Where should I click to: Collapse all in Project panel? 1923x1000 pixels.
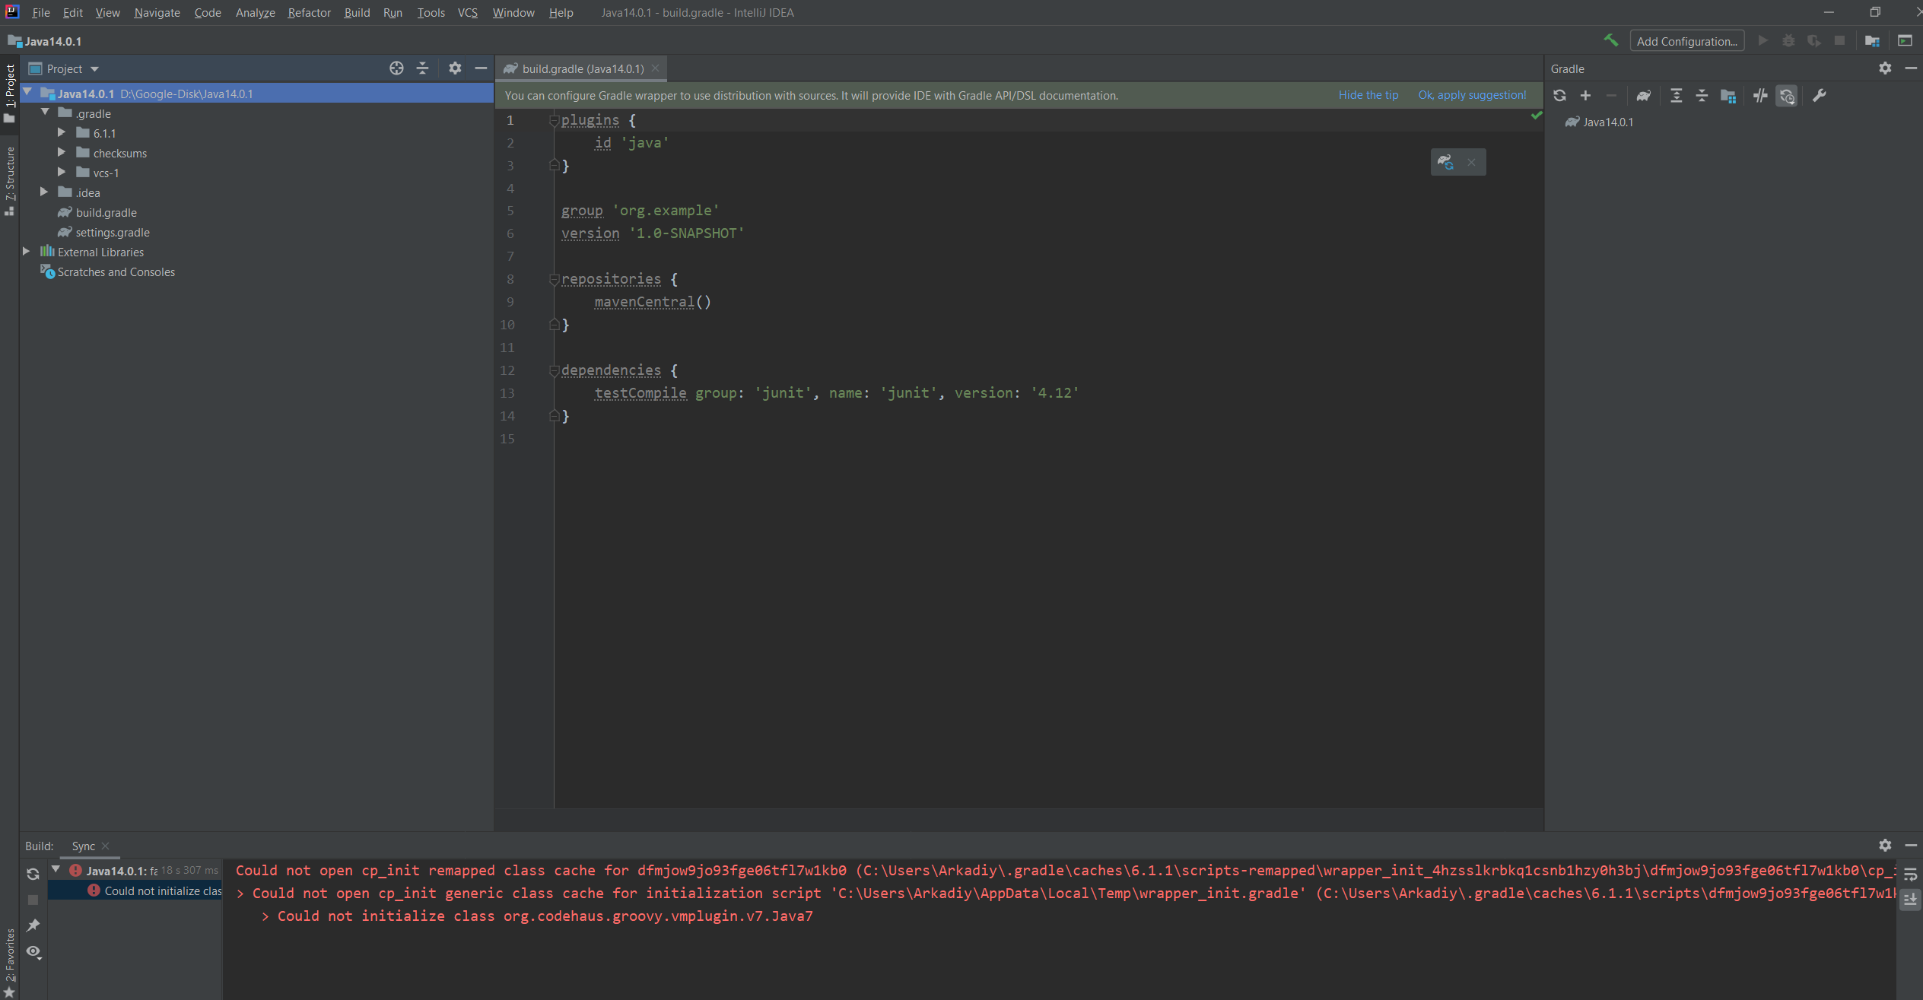point(423,68)
